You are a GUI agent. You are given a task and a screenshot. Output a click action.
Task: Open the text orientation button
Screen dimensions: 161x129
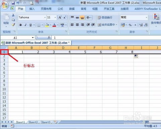pos(89,17)
